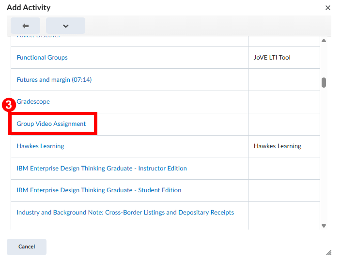The image size is (341, 262).
Task: Open the blue Hawkes Learning activity link
Action: (x=40, y=146)
